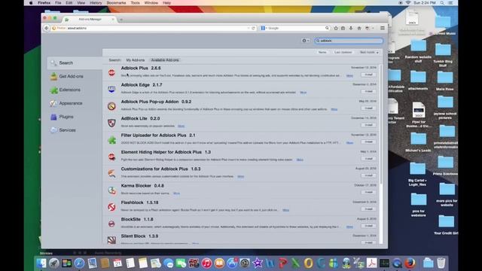Click More link for Element Hiding Helper
The image size is (482, 271).
pyautogui.click(x=300, y=160)
